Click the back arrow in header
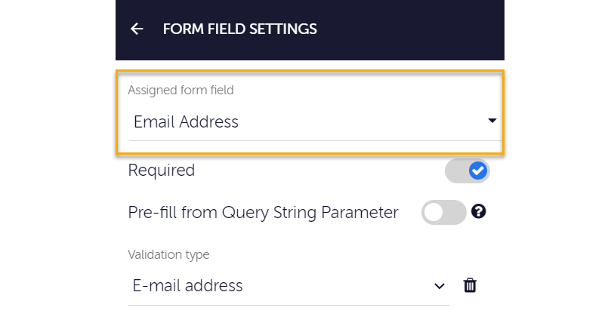 tap(137, 29)
